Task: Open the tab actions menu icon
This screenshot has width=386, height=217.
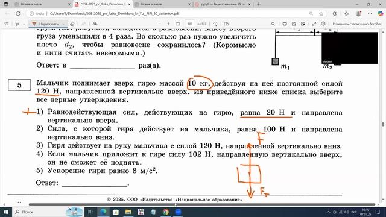Action: (x=6, y=4)
